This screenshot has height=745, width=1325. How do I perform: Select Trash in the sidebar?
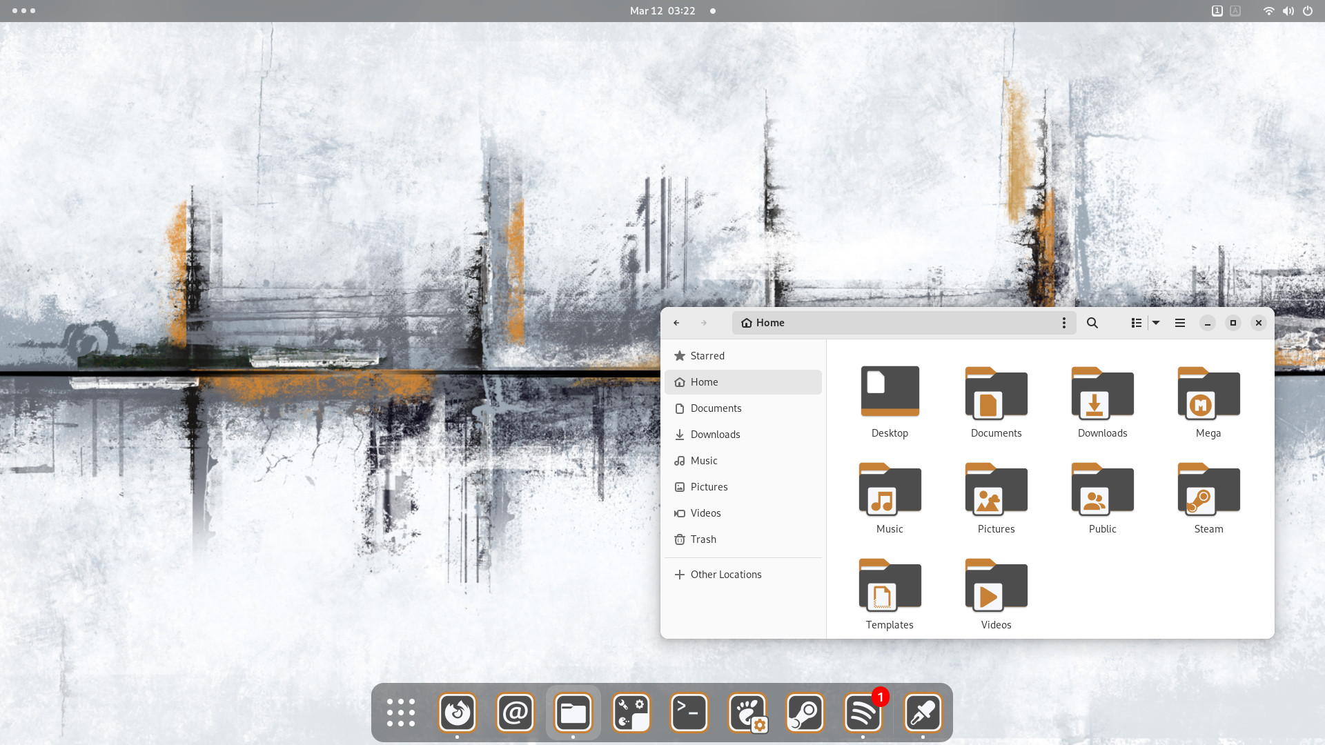point(703,539)
